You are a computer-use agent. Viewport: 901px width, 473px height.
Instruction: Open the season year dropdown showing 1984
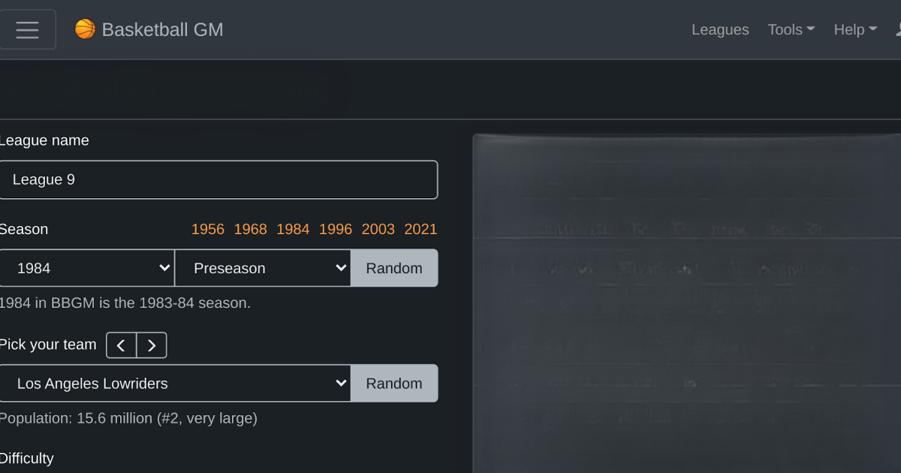coord(87,268)
